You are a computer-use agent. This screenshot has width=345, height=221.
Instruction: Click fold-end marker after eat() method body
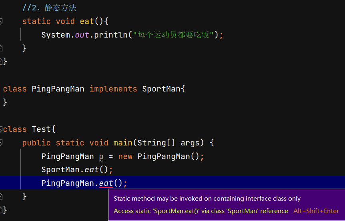pyautogui.click(x=1, y=48)
